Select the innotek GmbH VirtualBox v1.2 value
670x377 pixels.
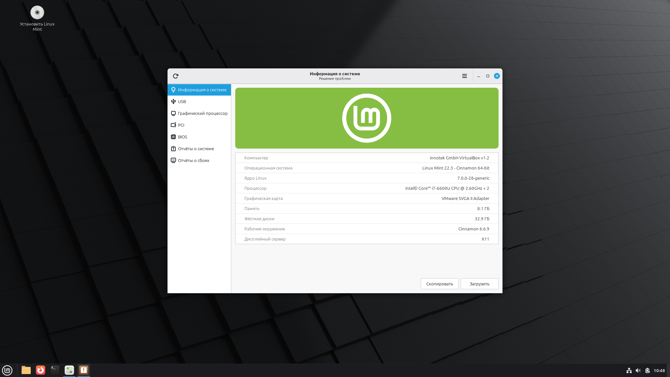[x=459, y=158]
